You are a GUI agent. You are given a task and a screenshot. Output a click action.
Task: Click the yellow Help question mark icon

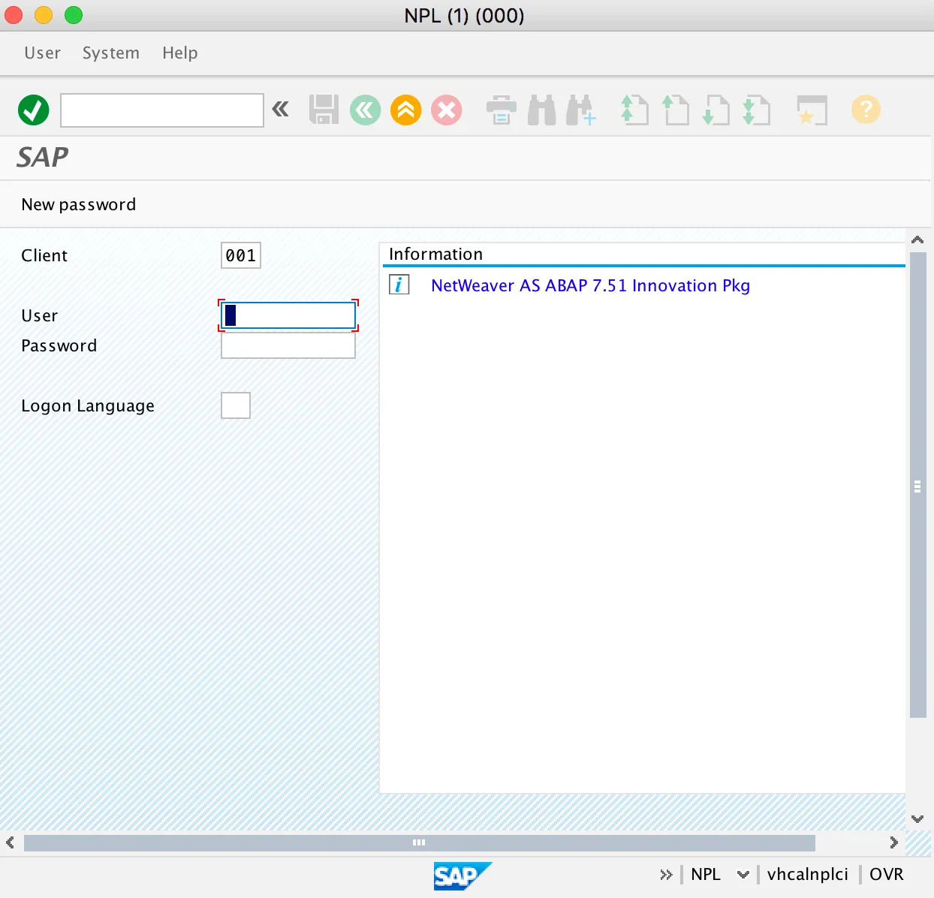coord(866,110)
